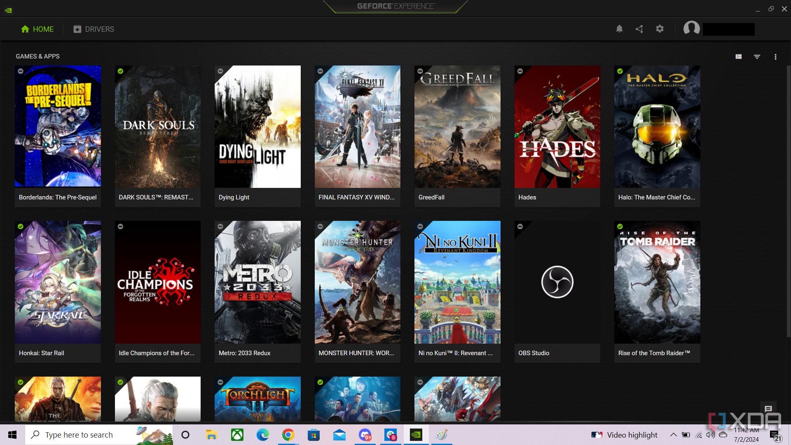Open Rise of the Tomb Raider cover
The width and height of the screenshot is (791, 445).
click(x=657, y=282)
